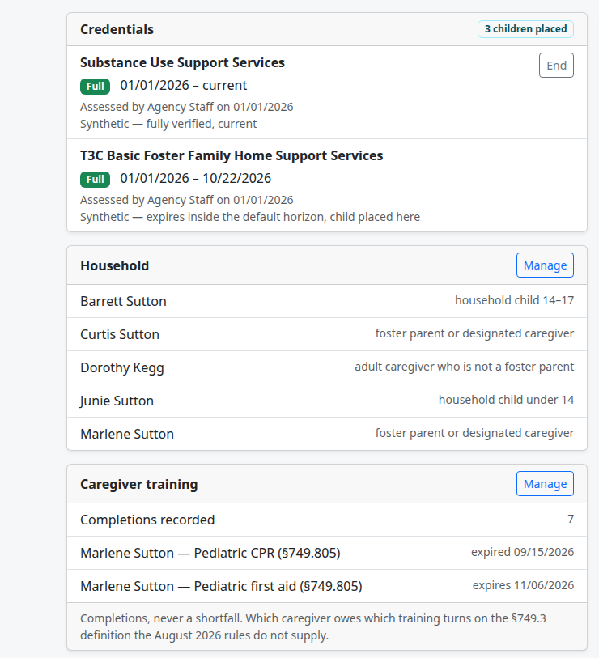Click the 'Completions, never a shortfall' footer note
The image size is (599, 658).
coord(313,627)
